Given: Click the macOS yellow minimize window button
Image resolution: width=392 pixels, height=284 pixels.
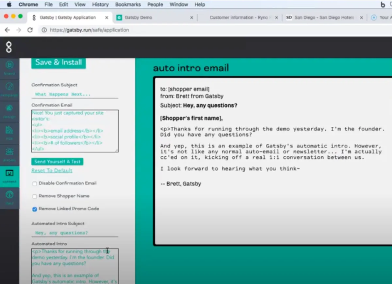Looking at the screenshot, I should tap(13, 16).
